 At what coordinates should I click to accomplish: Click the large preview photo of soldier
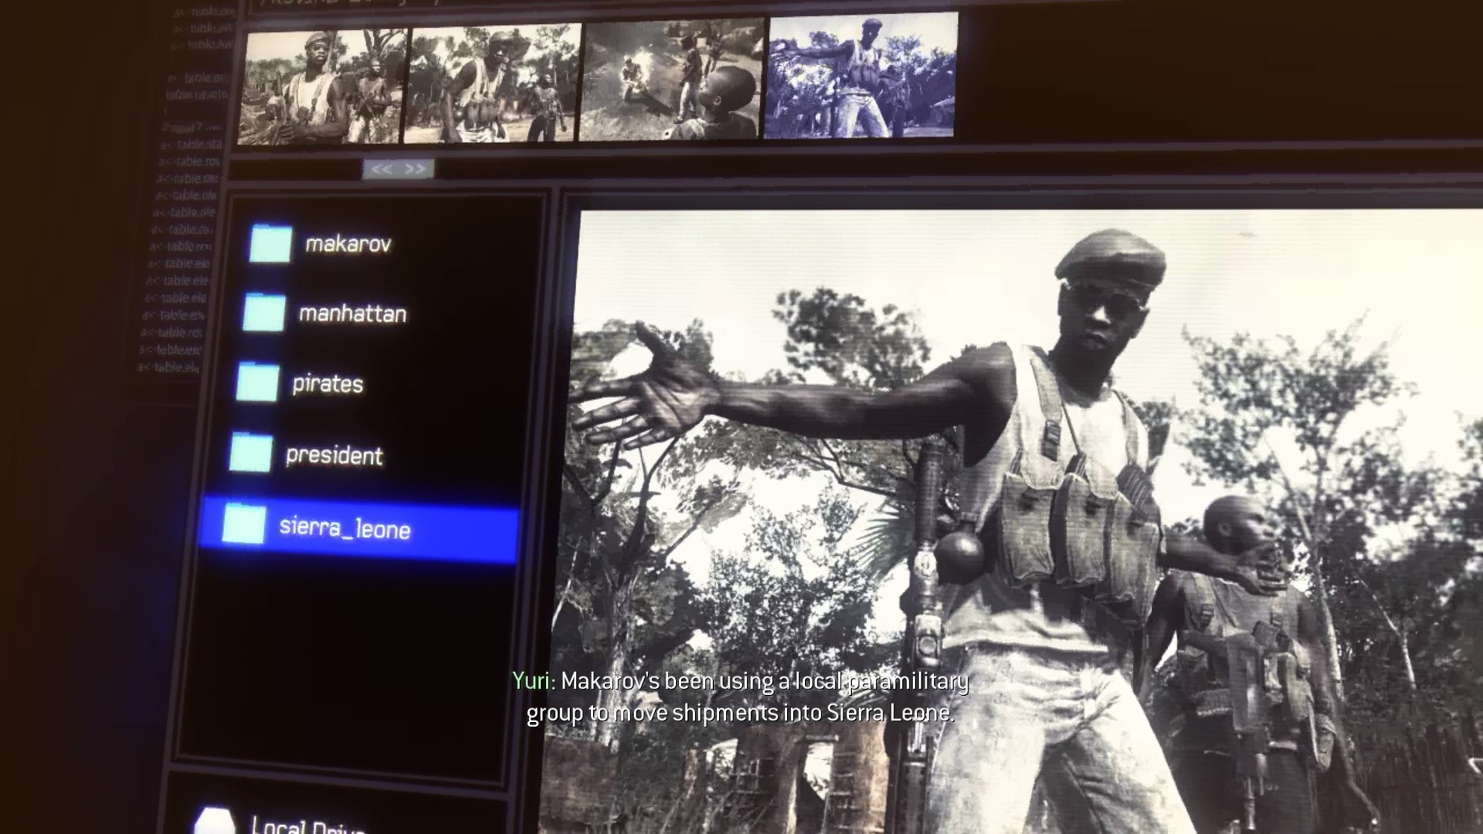coord(1011,522)
